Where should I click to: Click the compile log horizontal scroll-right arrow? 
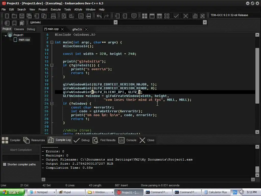pos(253,179)
